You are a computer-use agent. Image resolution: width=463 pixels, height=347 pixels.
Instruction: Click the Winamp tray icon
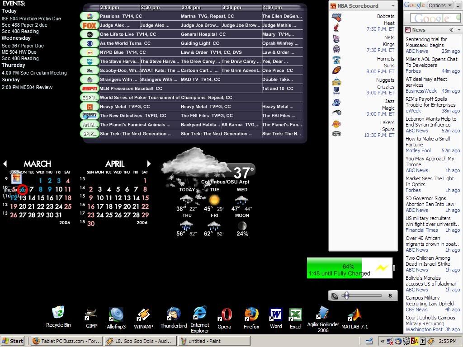(430, 342)
